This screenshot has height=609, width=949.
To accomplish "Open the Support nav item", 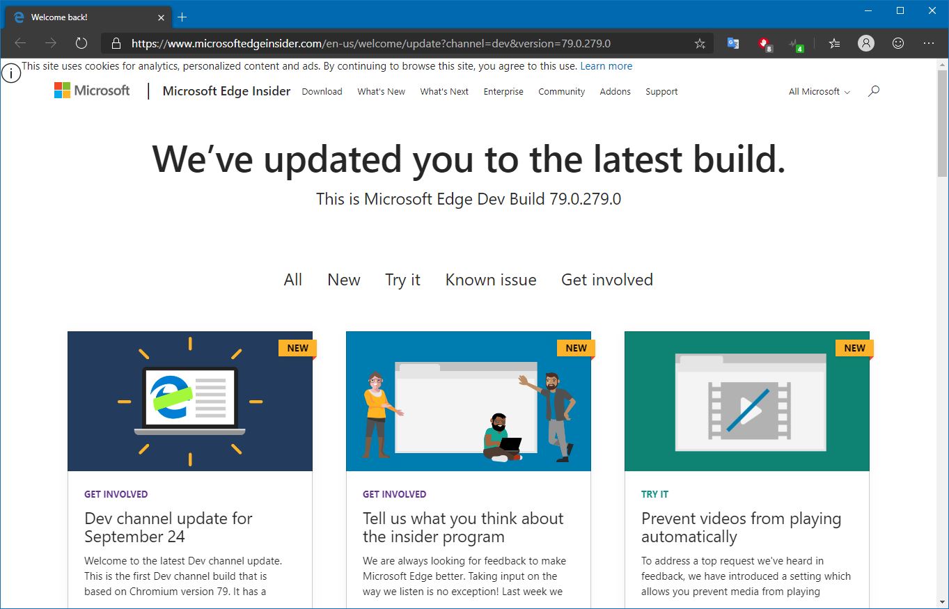I will [x=661, y=91].
